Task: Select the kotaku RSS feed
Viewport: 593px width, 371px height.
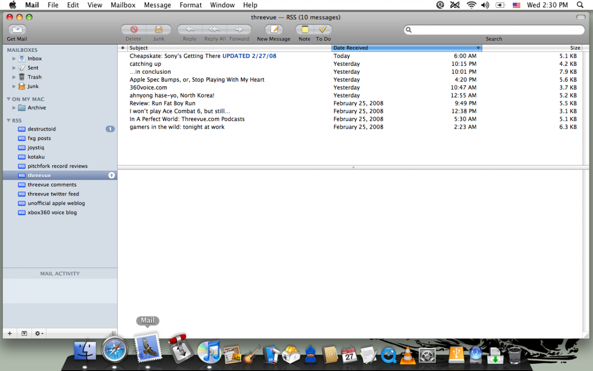Action: point(36,157)
